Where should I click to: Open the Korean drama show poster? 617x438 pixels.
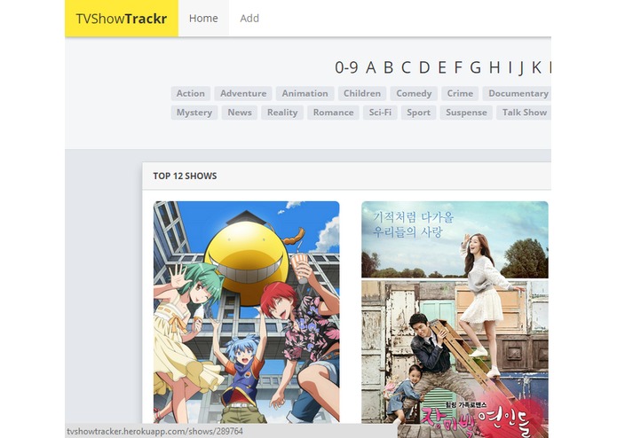click(x=455, y=319)
